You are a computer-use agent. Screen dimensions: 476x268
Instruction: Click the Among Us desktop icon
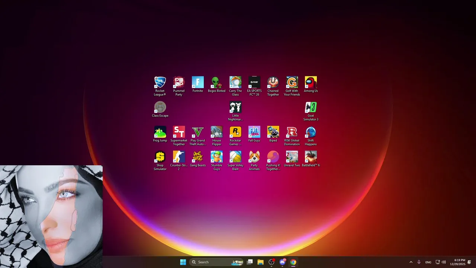(311, 84)
